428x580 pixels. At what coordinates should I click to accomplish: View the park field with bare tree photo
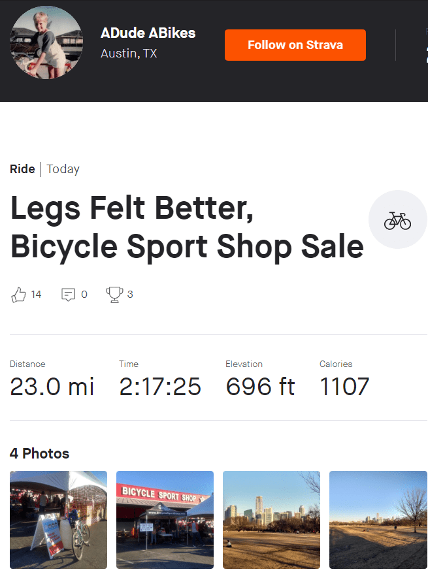378,519
